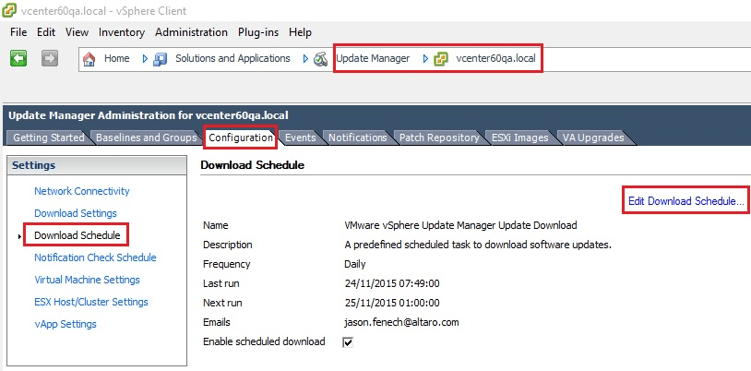The image size is (751, 371).
Task: Open the Help menu
Action: (x=300, y=32)
